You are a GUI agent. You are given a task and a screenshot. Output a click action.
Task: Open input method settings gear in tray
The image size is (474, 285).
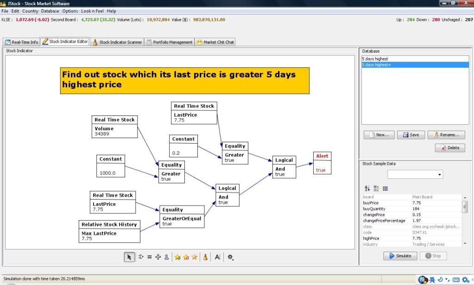click(466, 280)
